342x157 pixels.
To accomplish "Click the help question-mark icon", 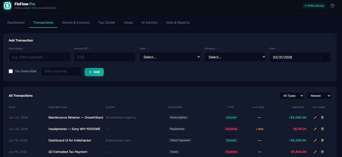I will 332,5.
